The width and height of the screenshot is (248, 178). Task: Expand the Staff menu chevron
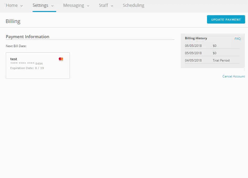tap(112, 6)
